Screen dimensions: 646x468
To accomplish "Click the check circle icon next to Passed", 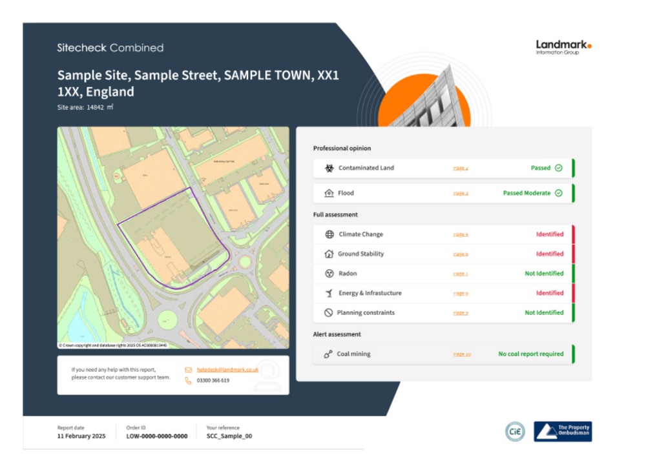I will click(x=559, y=168).
